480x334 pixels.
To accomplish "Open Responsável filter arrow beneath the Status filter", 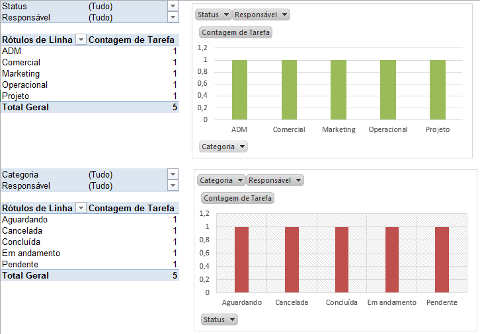I will (173, 17).
